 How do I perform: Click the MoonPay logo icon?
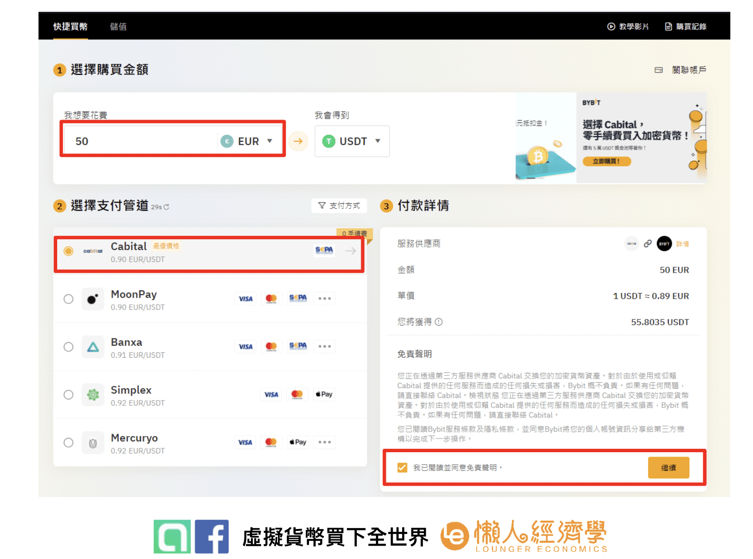[93, 299]
